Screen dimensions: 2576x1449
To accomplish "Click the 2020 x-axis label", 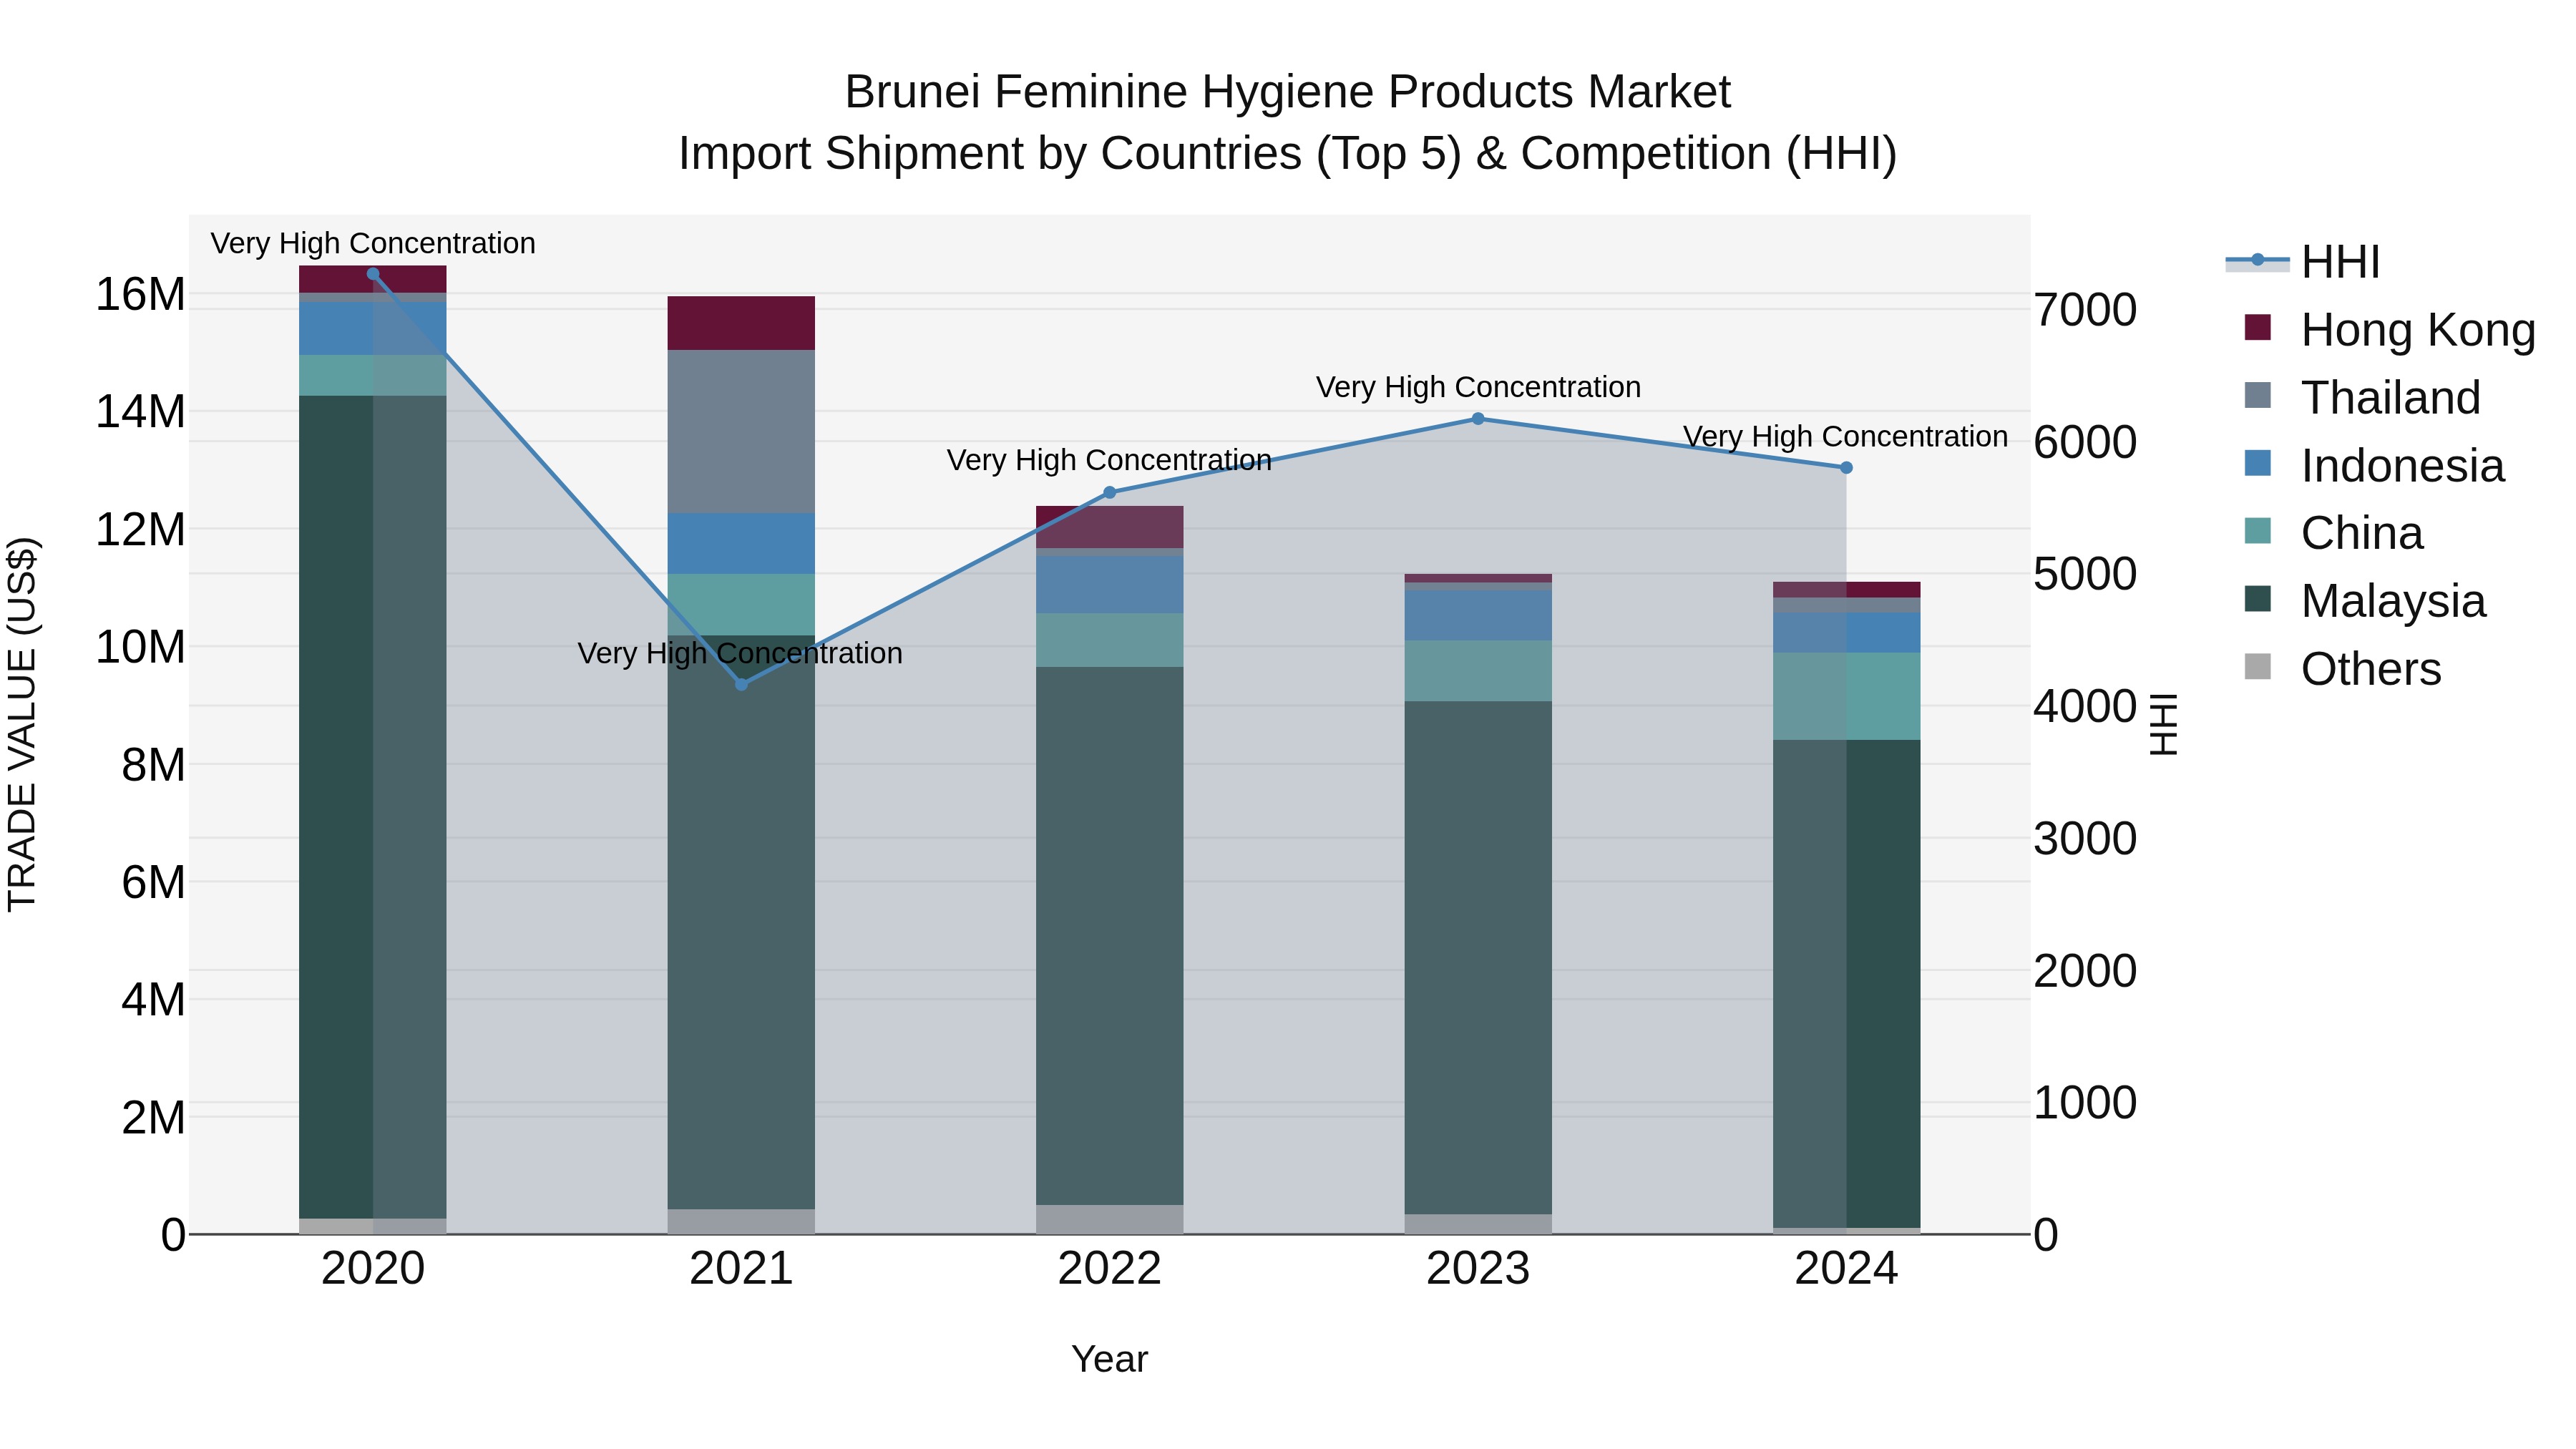I will 373,1269.
